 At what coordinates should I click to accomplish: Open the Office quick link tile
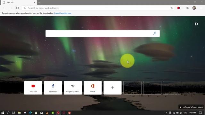point(93,88)
